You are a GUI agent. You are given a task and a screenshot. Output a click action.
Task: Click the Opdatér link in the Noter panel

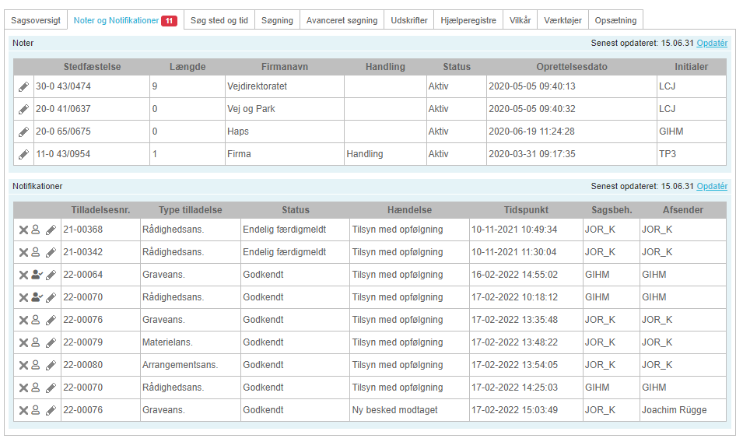(x=712, y=43)
